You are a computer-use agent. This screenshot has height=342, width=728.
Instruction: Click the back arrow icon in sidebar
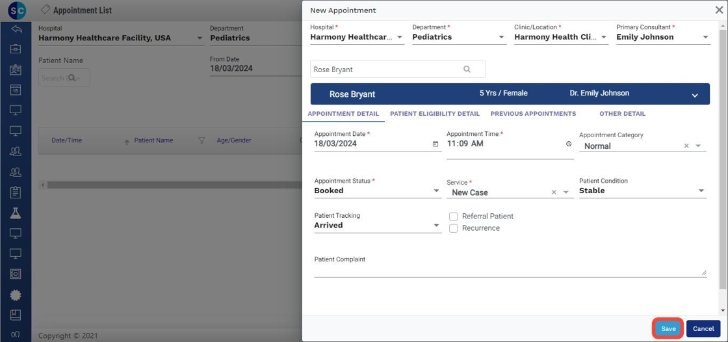(16, 29)
